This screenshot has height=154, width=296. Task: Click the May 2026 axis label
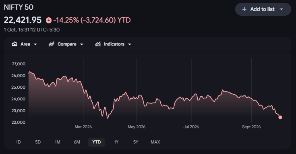point(137,127)
